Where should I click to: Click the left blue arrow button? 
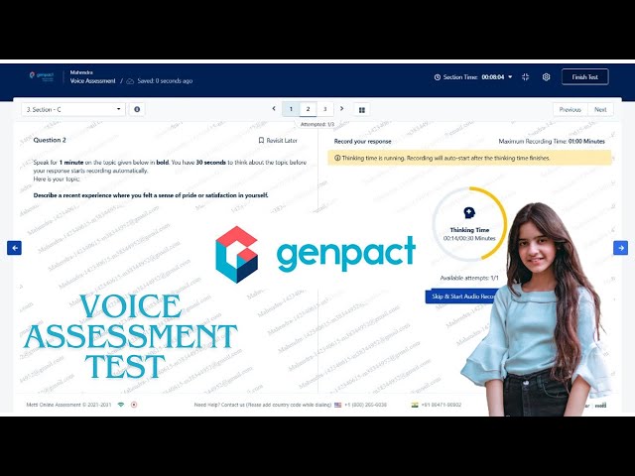coord(14,248)
